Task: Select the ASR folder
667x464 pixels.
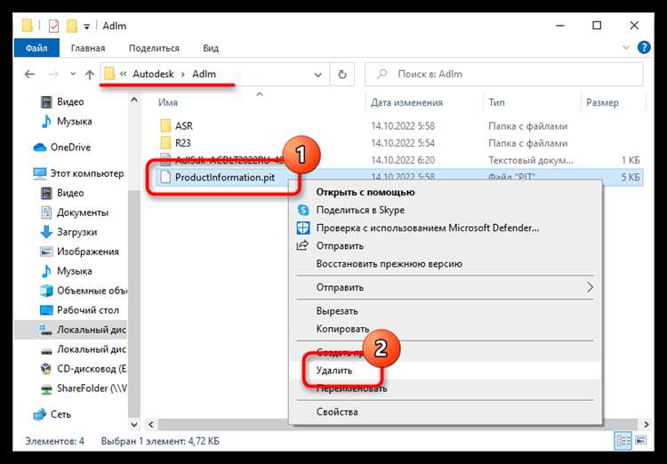Action: (x=184, y=126)
